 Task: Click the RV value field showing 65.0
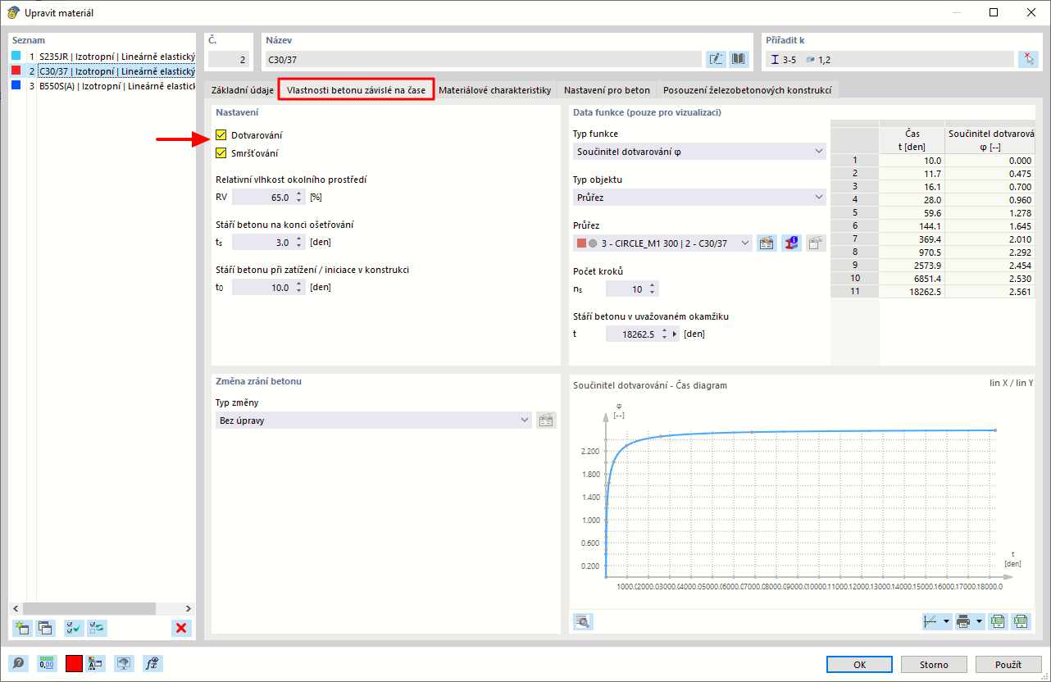[x=262, y=198]
